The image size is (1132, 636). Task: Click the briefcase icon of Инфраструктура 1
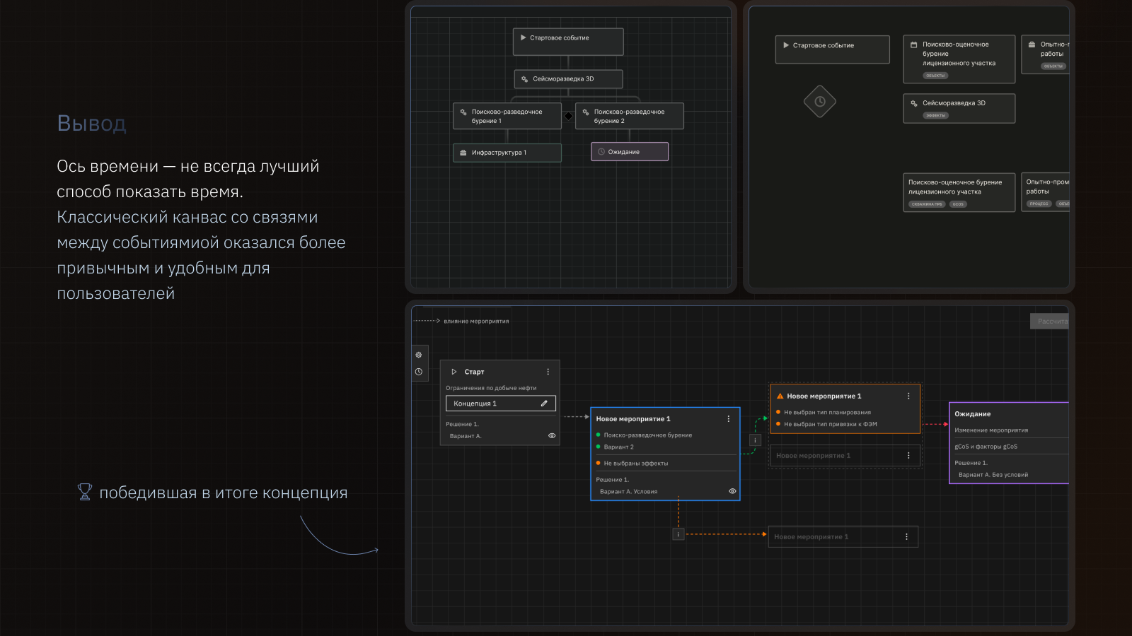[463, 153]
